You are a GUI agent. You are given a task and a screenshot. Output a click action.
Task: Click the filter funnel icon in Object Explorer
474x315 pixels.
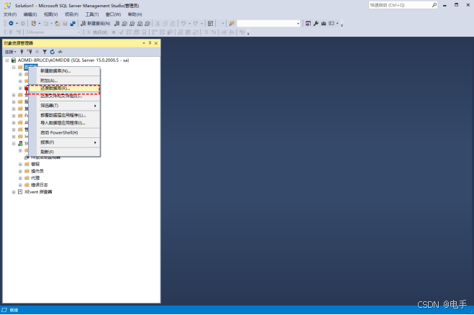point(44,52)
